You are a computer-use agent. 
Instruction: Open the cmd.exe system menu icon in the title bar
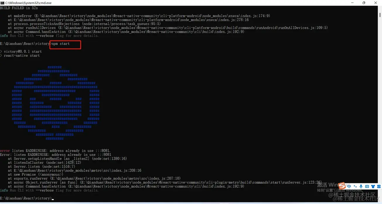pyautogui.click(x=2, y=3)
